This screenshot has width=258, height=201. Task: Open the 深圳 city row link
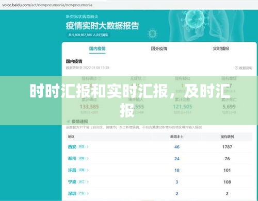point(72,193)
